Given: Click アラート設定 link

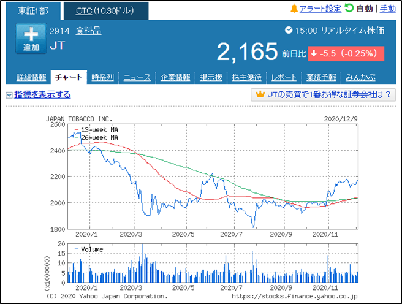Looking at the screenshot, I should [x=320, y=9].
